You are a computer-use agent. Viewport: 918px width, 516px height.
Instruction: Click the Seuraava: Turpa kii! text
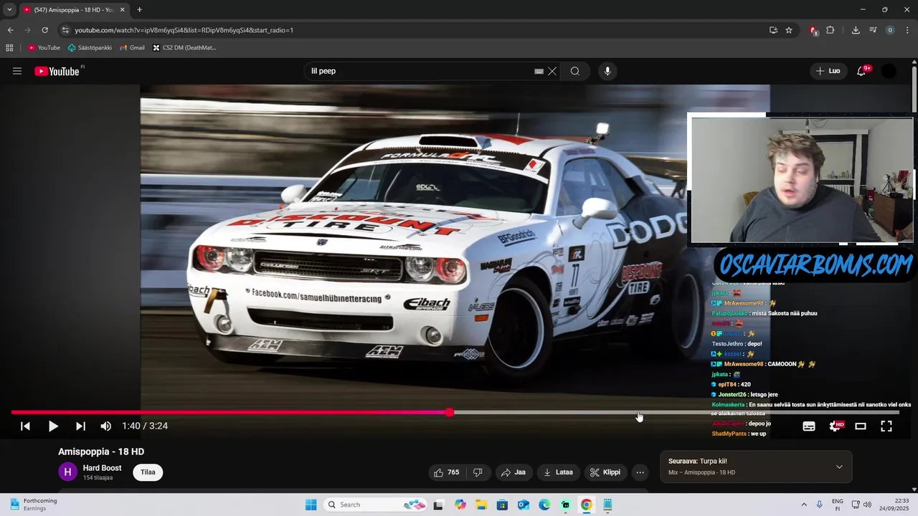[697, 461]
